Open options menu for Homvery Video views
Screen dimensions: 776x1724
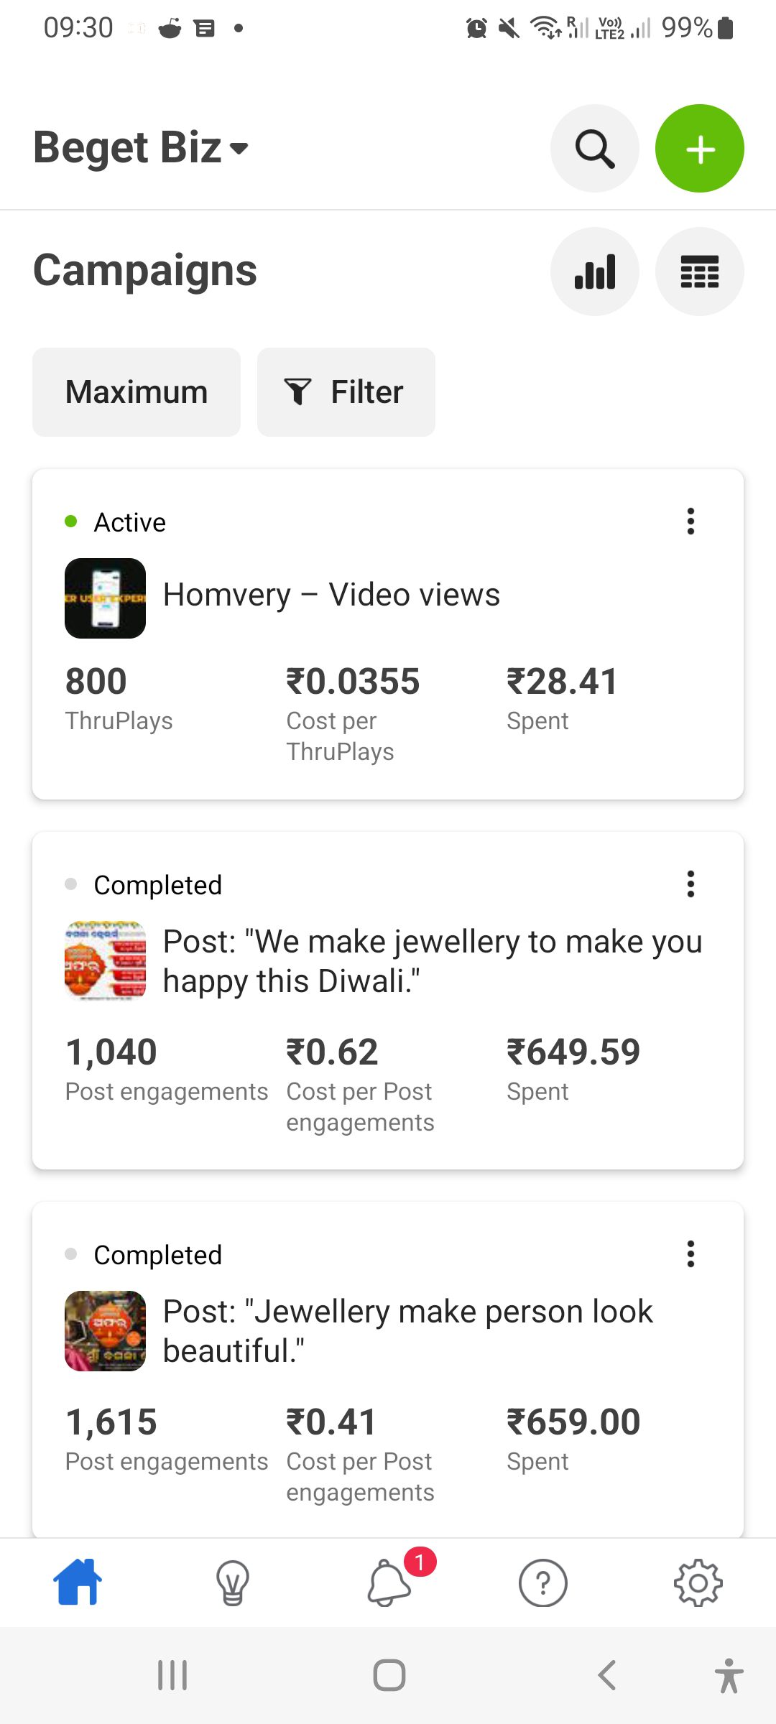click(690, 522)
